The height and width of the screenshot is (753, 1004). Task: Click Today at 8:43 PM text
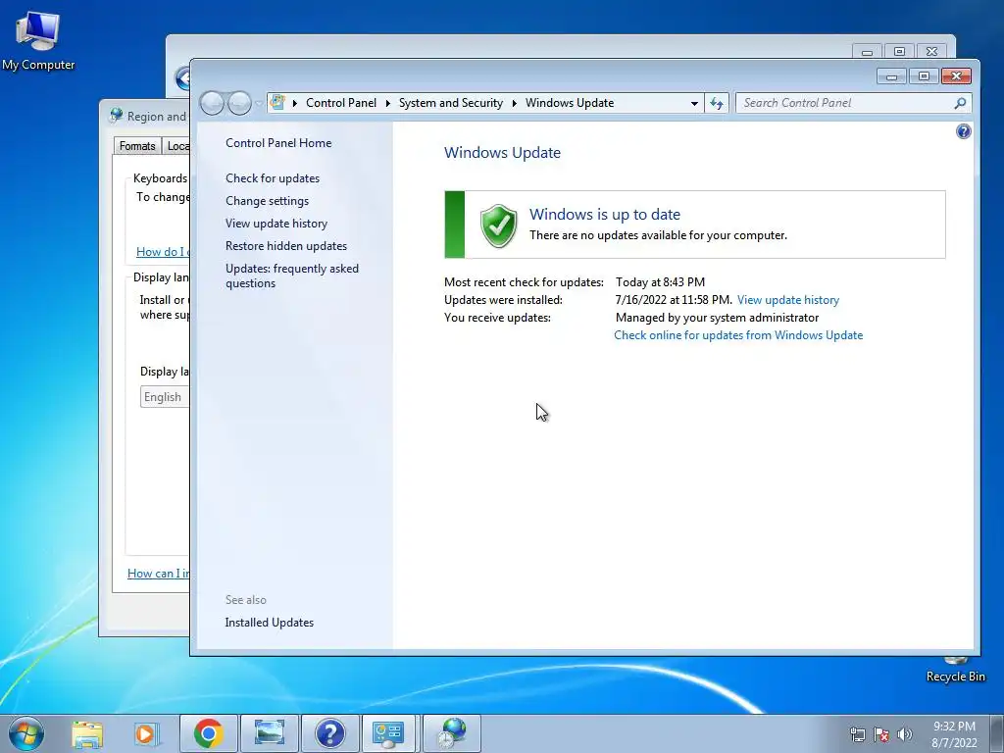660,281
